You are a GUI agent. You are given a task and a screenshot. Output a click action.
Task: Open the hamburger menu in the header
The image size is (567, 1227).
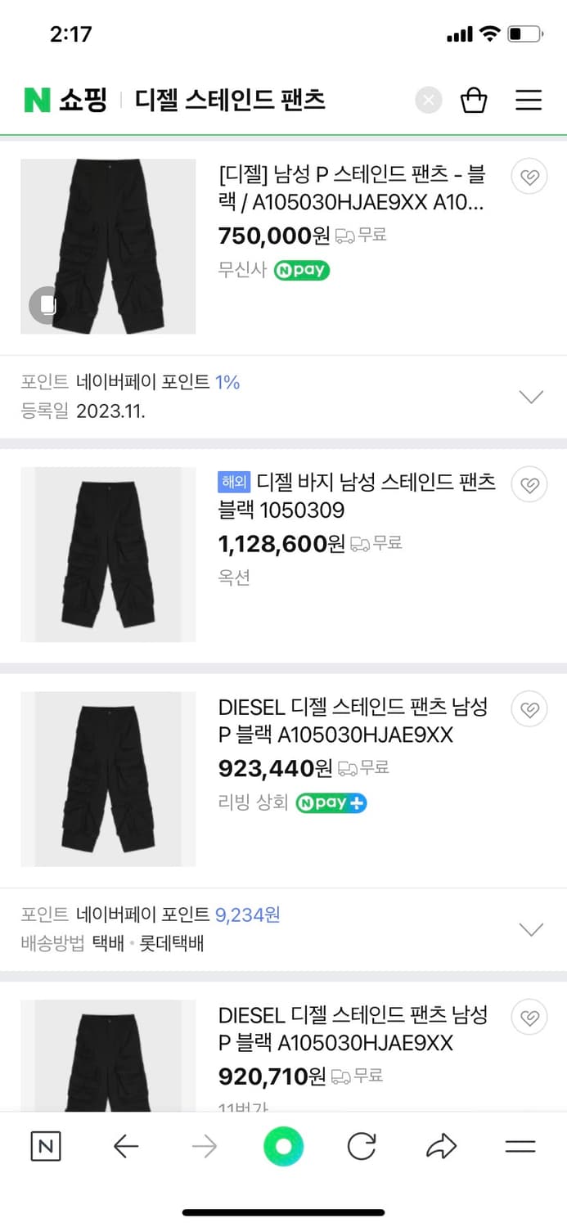[529, 100]
